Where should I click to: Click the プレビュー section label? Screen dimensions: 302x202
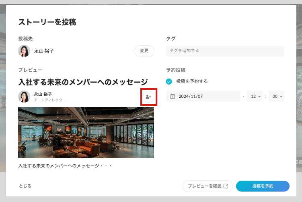click(x=31, y=70)
